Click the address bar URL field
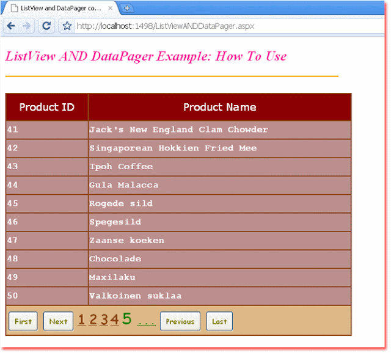 [x=230, y=26]
